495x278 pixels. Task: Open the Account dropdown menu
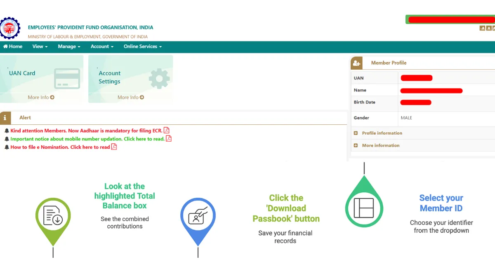(102, 47)
